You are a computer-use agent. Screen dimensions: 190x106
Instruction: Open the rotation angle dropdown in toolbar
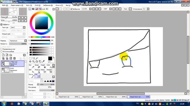tap(110, 9)
